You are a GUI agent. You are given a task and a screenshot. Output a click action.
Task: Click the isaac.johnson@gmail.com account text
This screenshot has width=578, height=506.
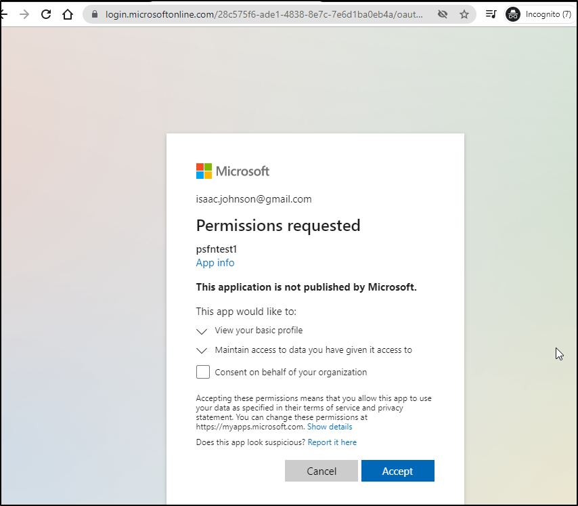(254, 199)
